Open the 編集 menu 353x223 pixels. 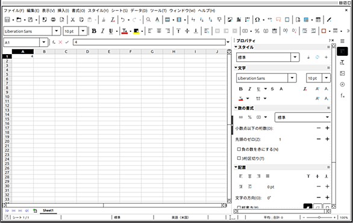[x=33, y=11]
